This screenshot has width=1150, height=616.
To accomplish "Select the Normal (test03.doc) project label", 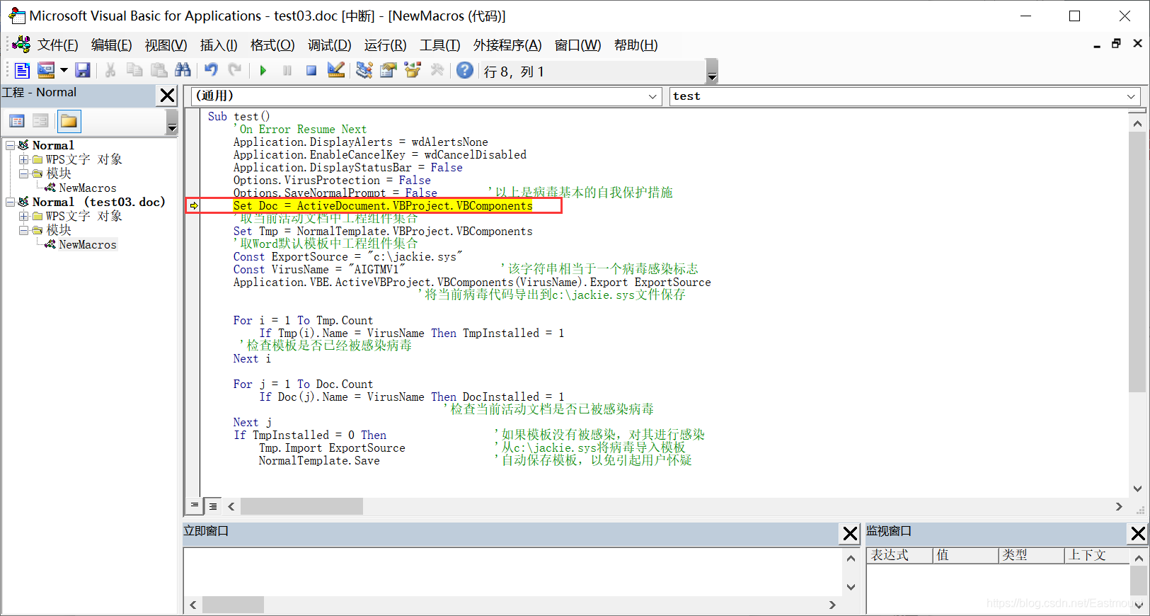I will (98, 202).
